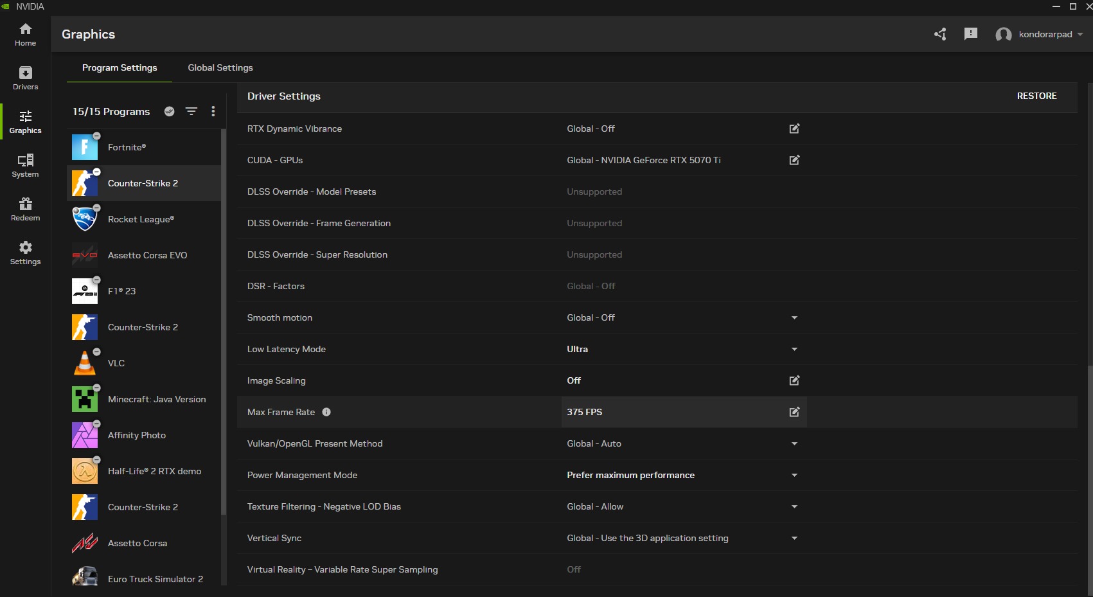The width and height of the screenshot is (1093, 597).
Task: Switch to Global Settings tab
Action: [x=220, y=67]
